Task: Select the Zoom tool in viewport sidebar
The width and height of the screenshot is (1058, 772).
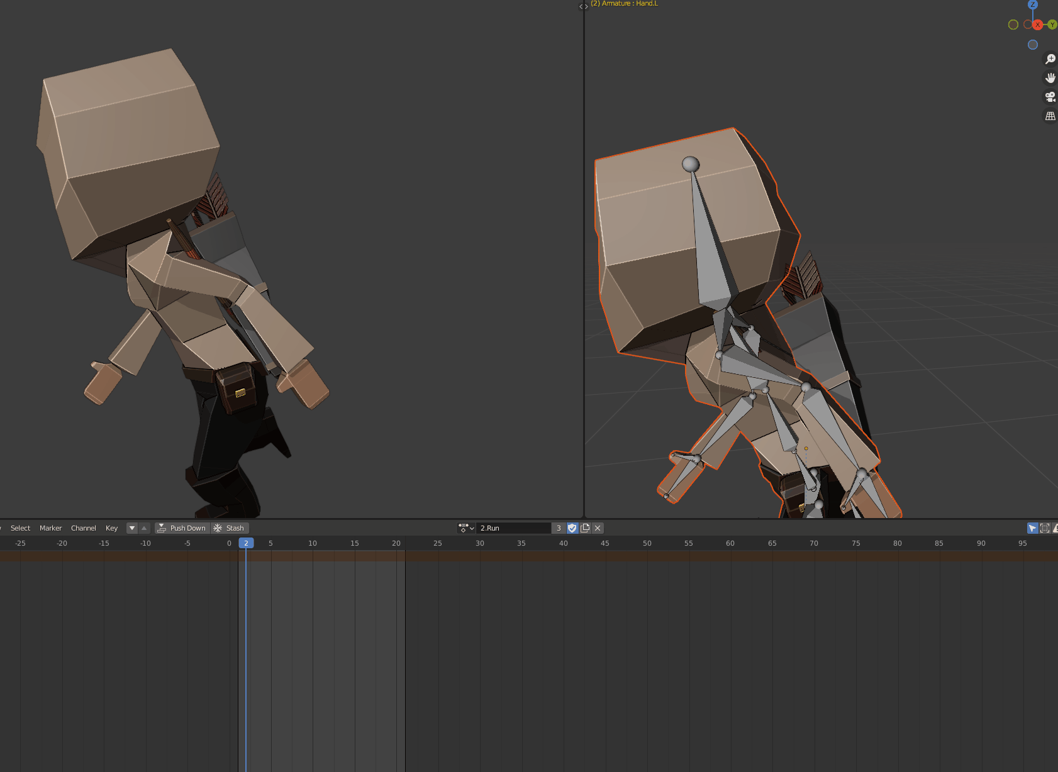Action: point(1050,58)
